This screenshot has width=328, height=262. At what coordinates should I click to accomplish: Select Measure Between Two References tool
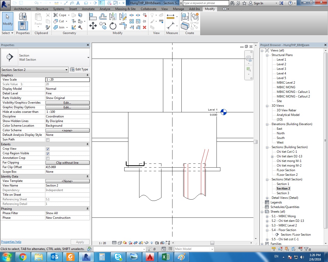pos(170,16)
